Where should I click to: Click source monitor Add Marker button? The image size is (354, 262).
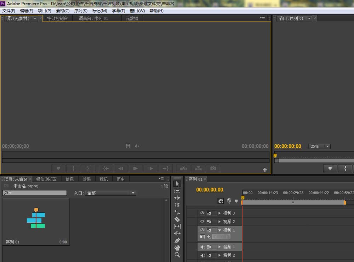pyautogui.click(x=58, y=168)
